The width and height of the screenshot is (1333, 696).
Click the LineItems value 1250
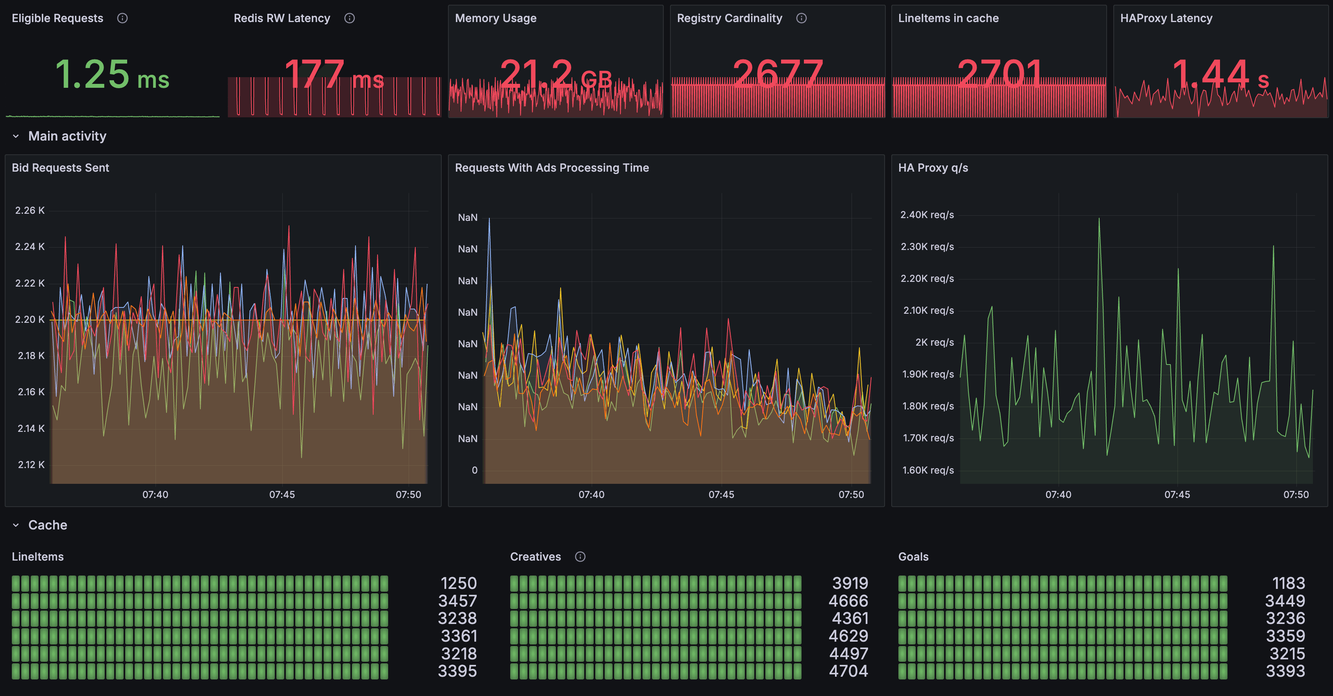[x=459, y=583]
